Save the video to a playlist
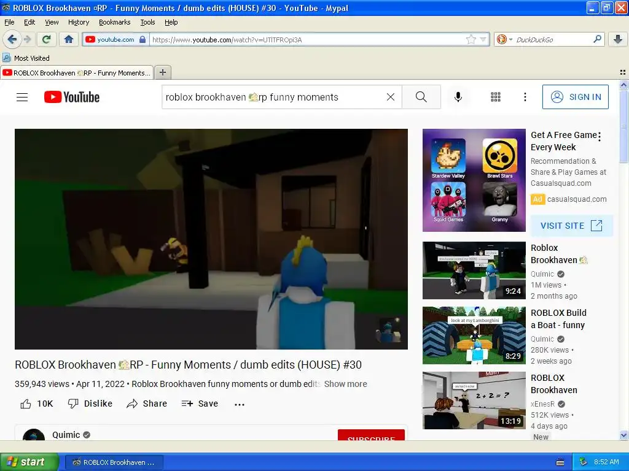Viewport: 629px width, 471px height. [x=200, y=404]
